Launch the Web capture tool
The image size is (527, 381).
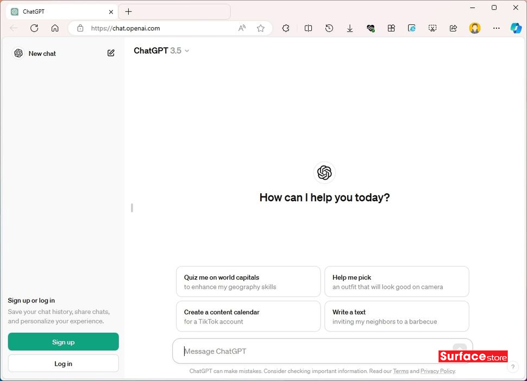[432, 28]
